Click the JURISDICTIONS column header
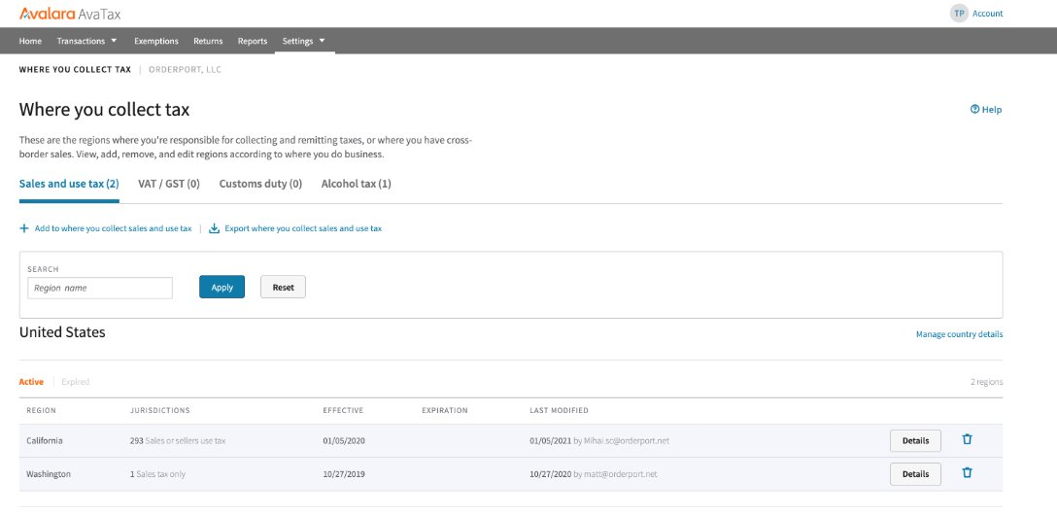 tap(159, 410)
